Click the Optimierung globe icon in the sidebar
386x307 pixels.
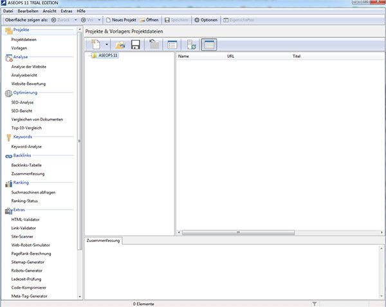pos(8,93)
